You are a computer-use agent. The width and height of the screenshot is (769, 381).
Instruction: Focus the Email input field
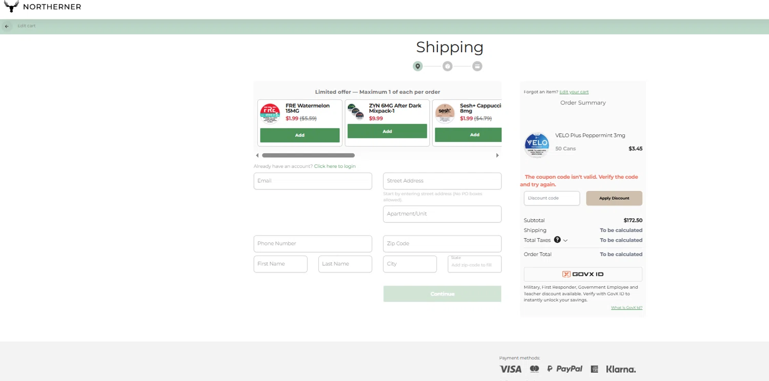(x=313, y=181)
